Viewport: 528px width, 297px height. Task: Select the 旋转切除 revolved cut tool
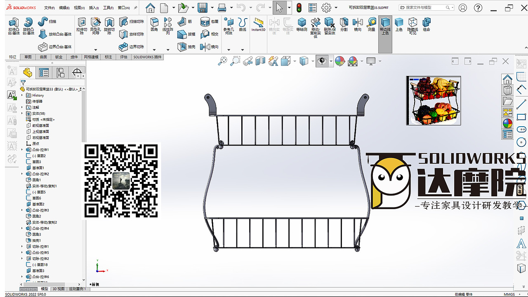tap(109, 27)
